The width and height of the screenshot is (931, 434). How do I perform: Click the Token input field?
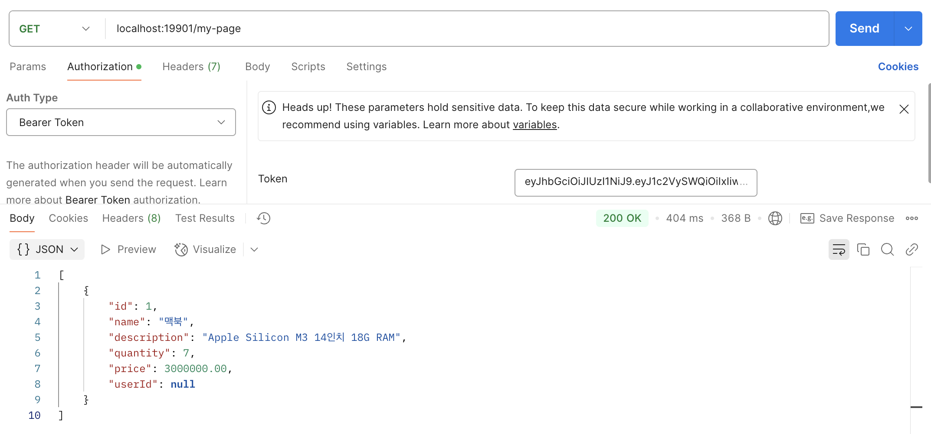pyautogui.click(x=636, y=182)
